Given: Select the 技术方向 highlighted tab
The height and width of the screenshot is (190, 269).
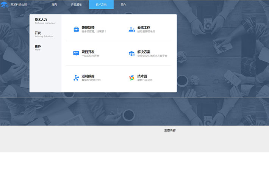Looking at the screenshot, I should pyautogui.click(x=101, y=5).
